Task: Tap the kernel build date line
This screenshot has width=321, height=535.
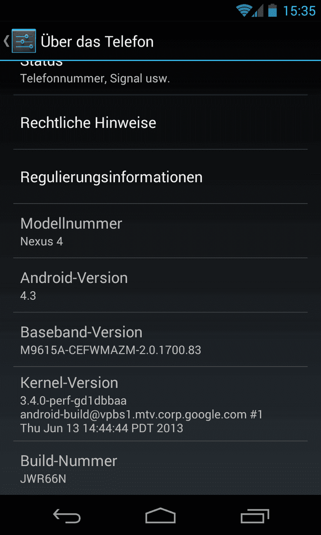Action: (x=102, y=428)
